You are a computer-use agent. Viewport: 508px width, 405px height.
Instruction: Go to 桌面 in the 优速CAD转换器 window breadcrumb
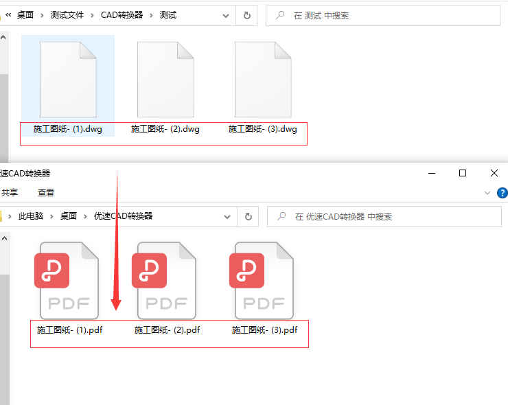[x=69, y=216]
